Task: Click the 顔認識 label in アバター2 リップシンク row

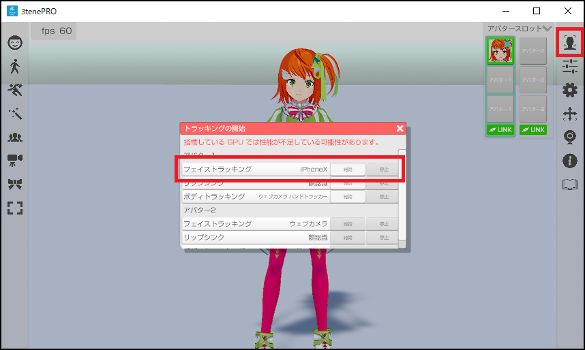Action: click(318, 238)
